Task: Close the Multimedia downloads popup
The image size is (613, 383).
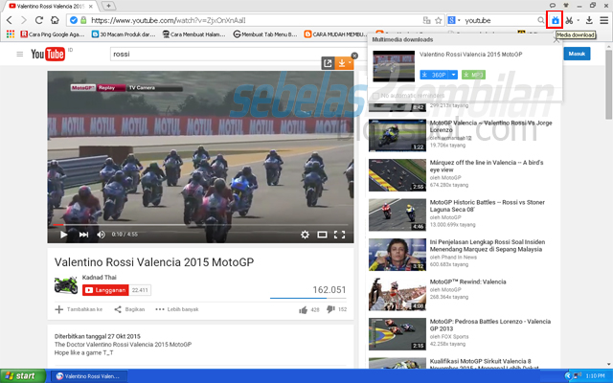Action: (x=556, y=40)
